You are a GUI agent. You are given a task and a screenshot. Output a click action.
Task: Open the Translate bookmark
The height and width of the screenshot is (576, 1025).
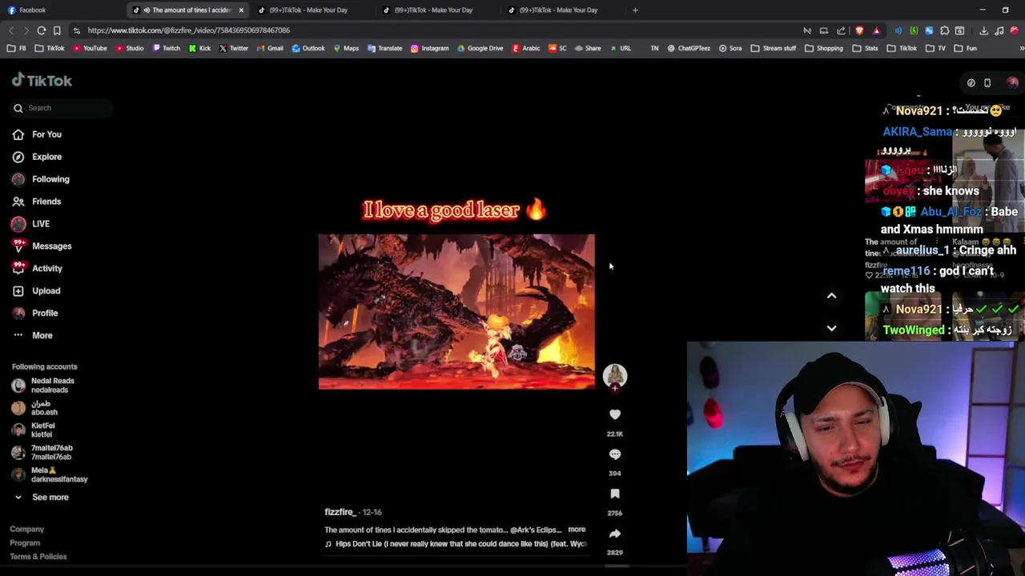pyautogui.click(x=385, y=48)
